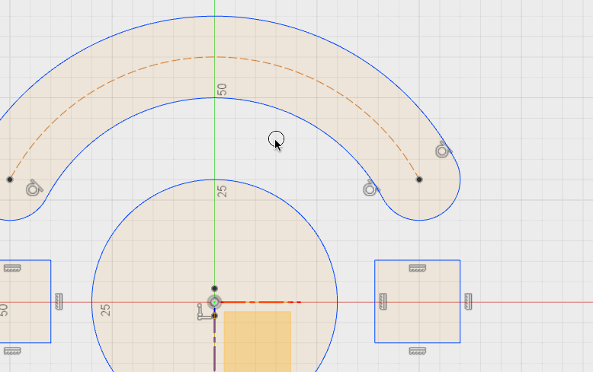Select the perpendicular L-shaped constraint icon near the origin
The width and height of the screenshot is (593, 372).
(x=204, y=312)
